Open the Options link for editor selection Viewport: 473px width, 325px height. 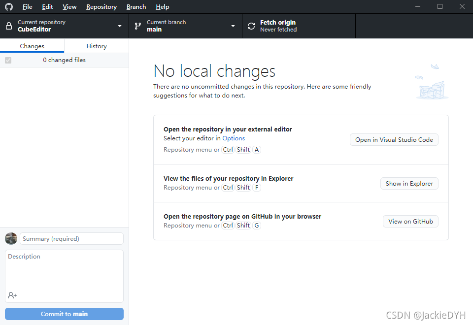(234, 138)
